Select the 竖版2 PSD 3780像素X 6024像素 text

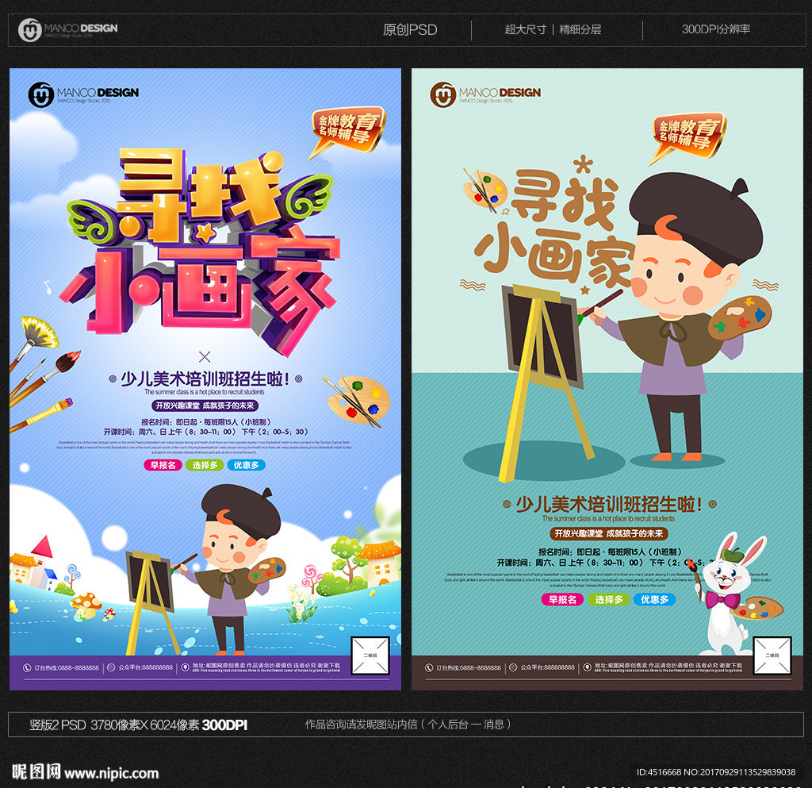click(138, 725)
